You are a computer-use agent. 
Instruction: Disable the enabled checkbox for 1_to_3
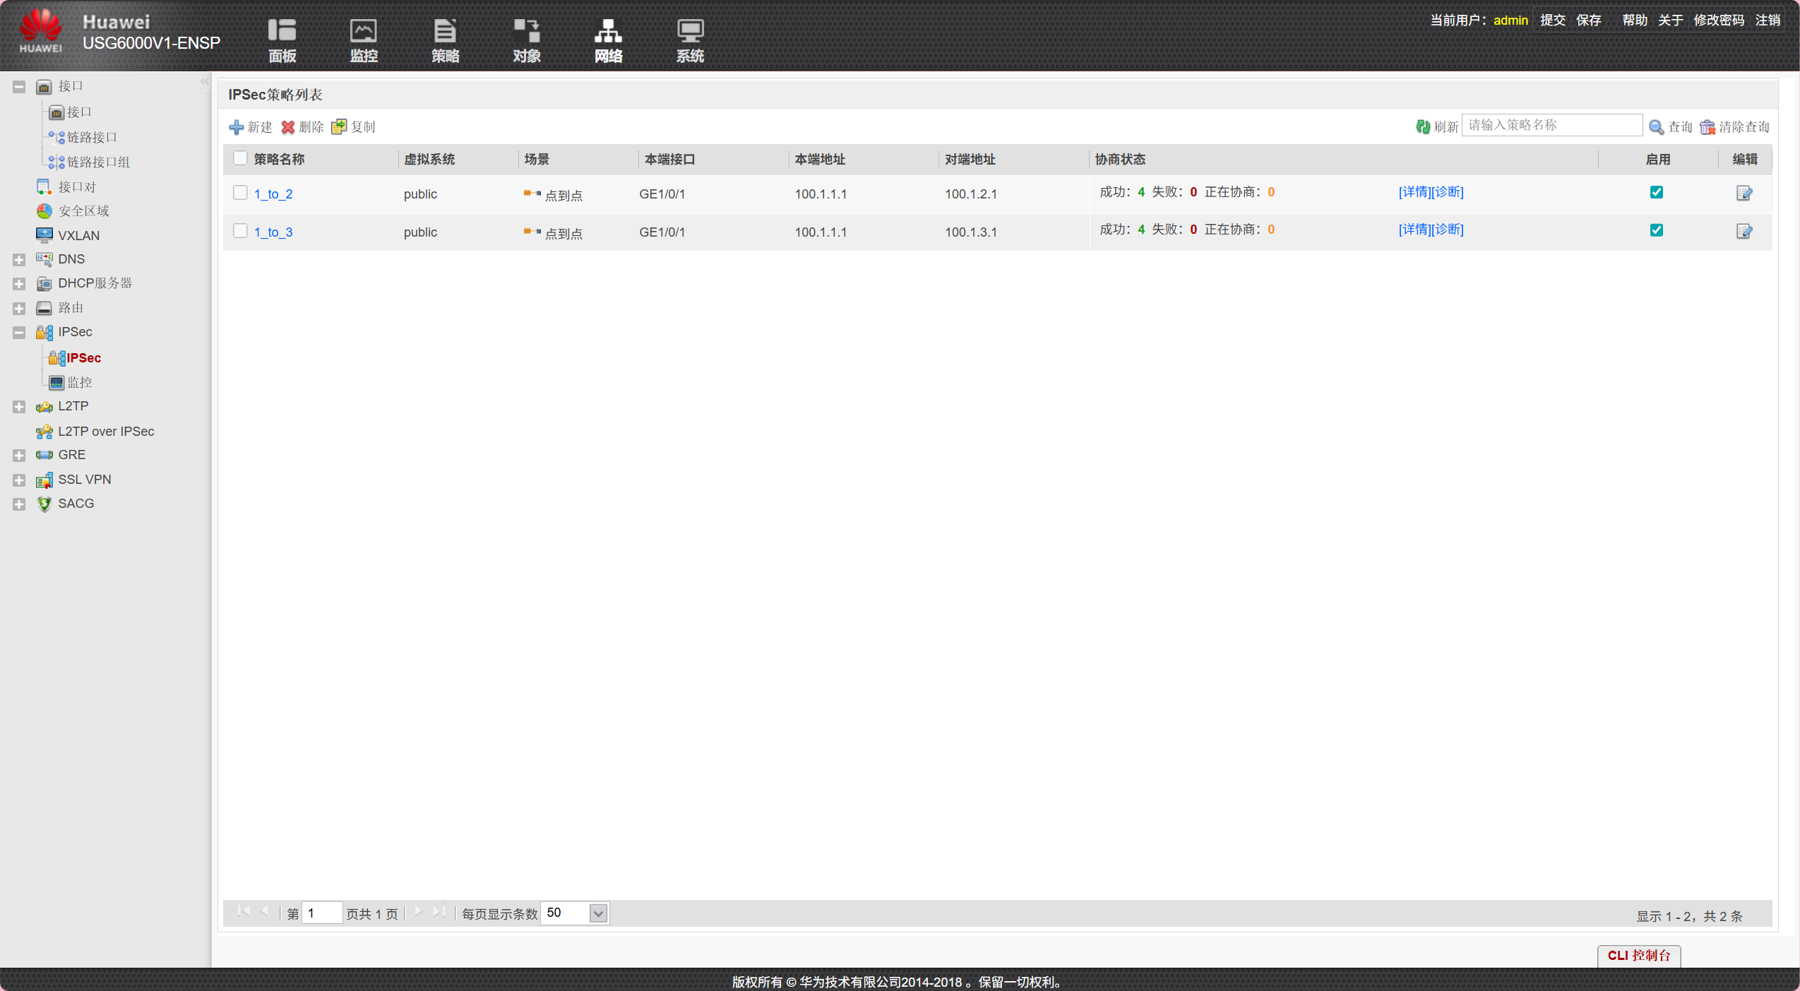coord(1656,230)
